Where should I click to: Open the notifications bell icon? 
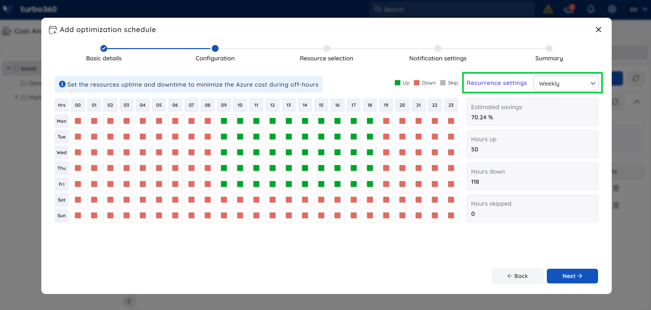click(591, 9)
